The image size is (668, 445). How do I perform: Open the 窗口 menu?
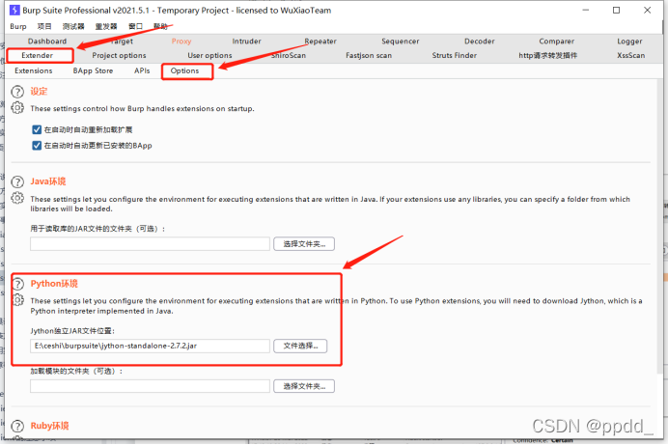coord(135,26)
